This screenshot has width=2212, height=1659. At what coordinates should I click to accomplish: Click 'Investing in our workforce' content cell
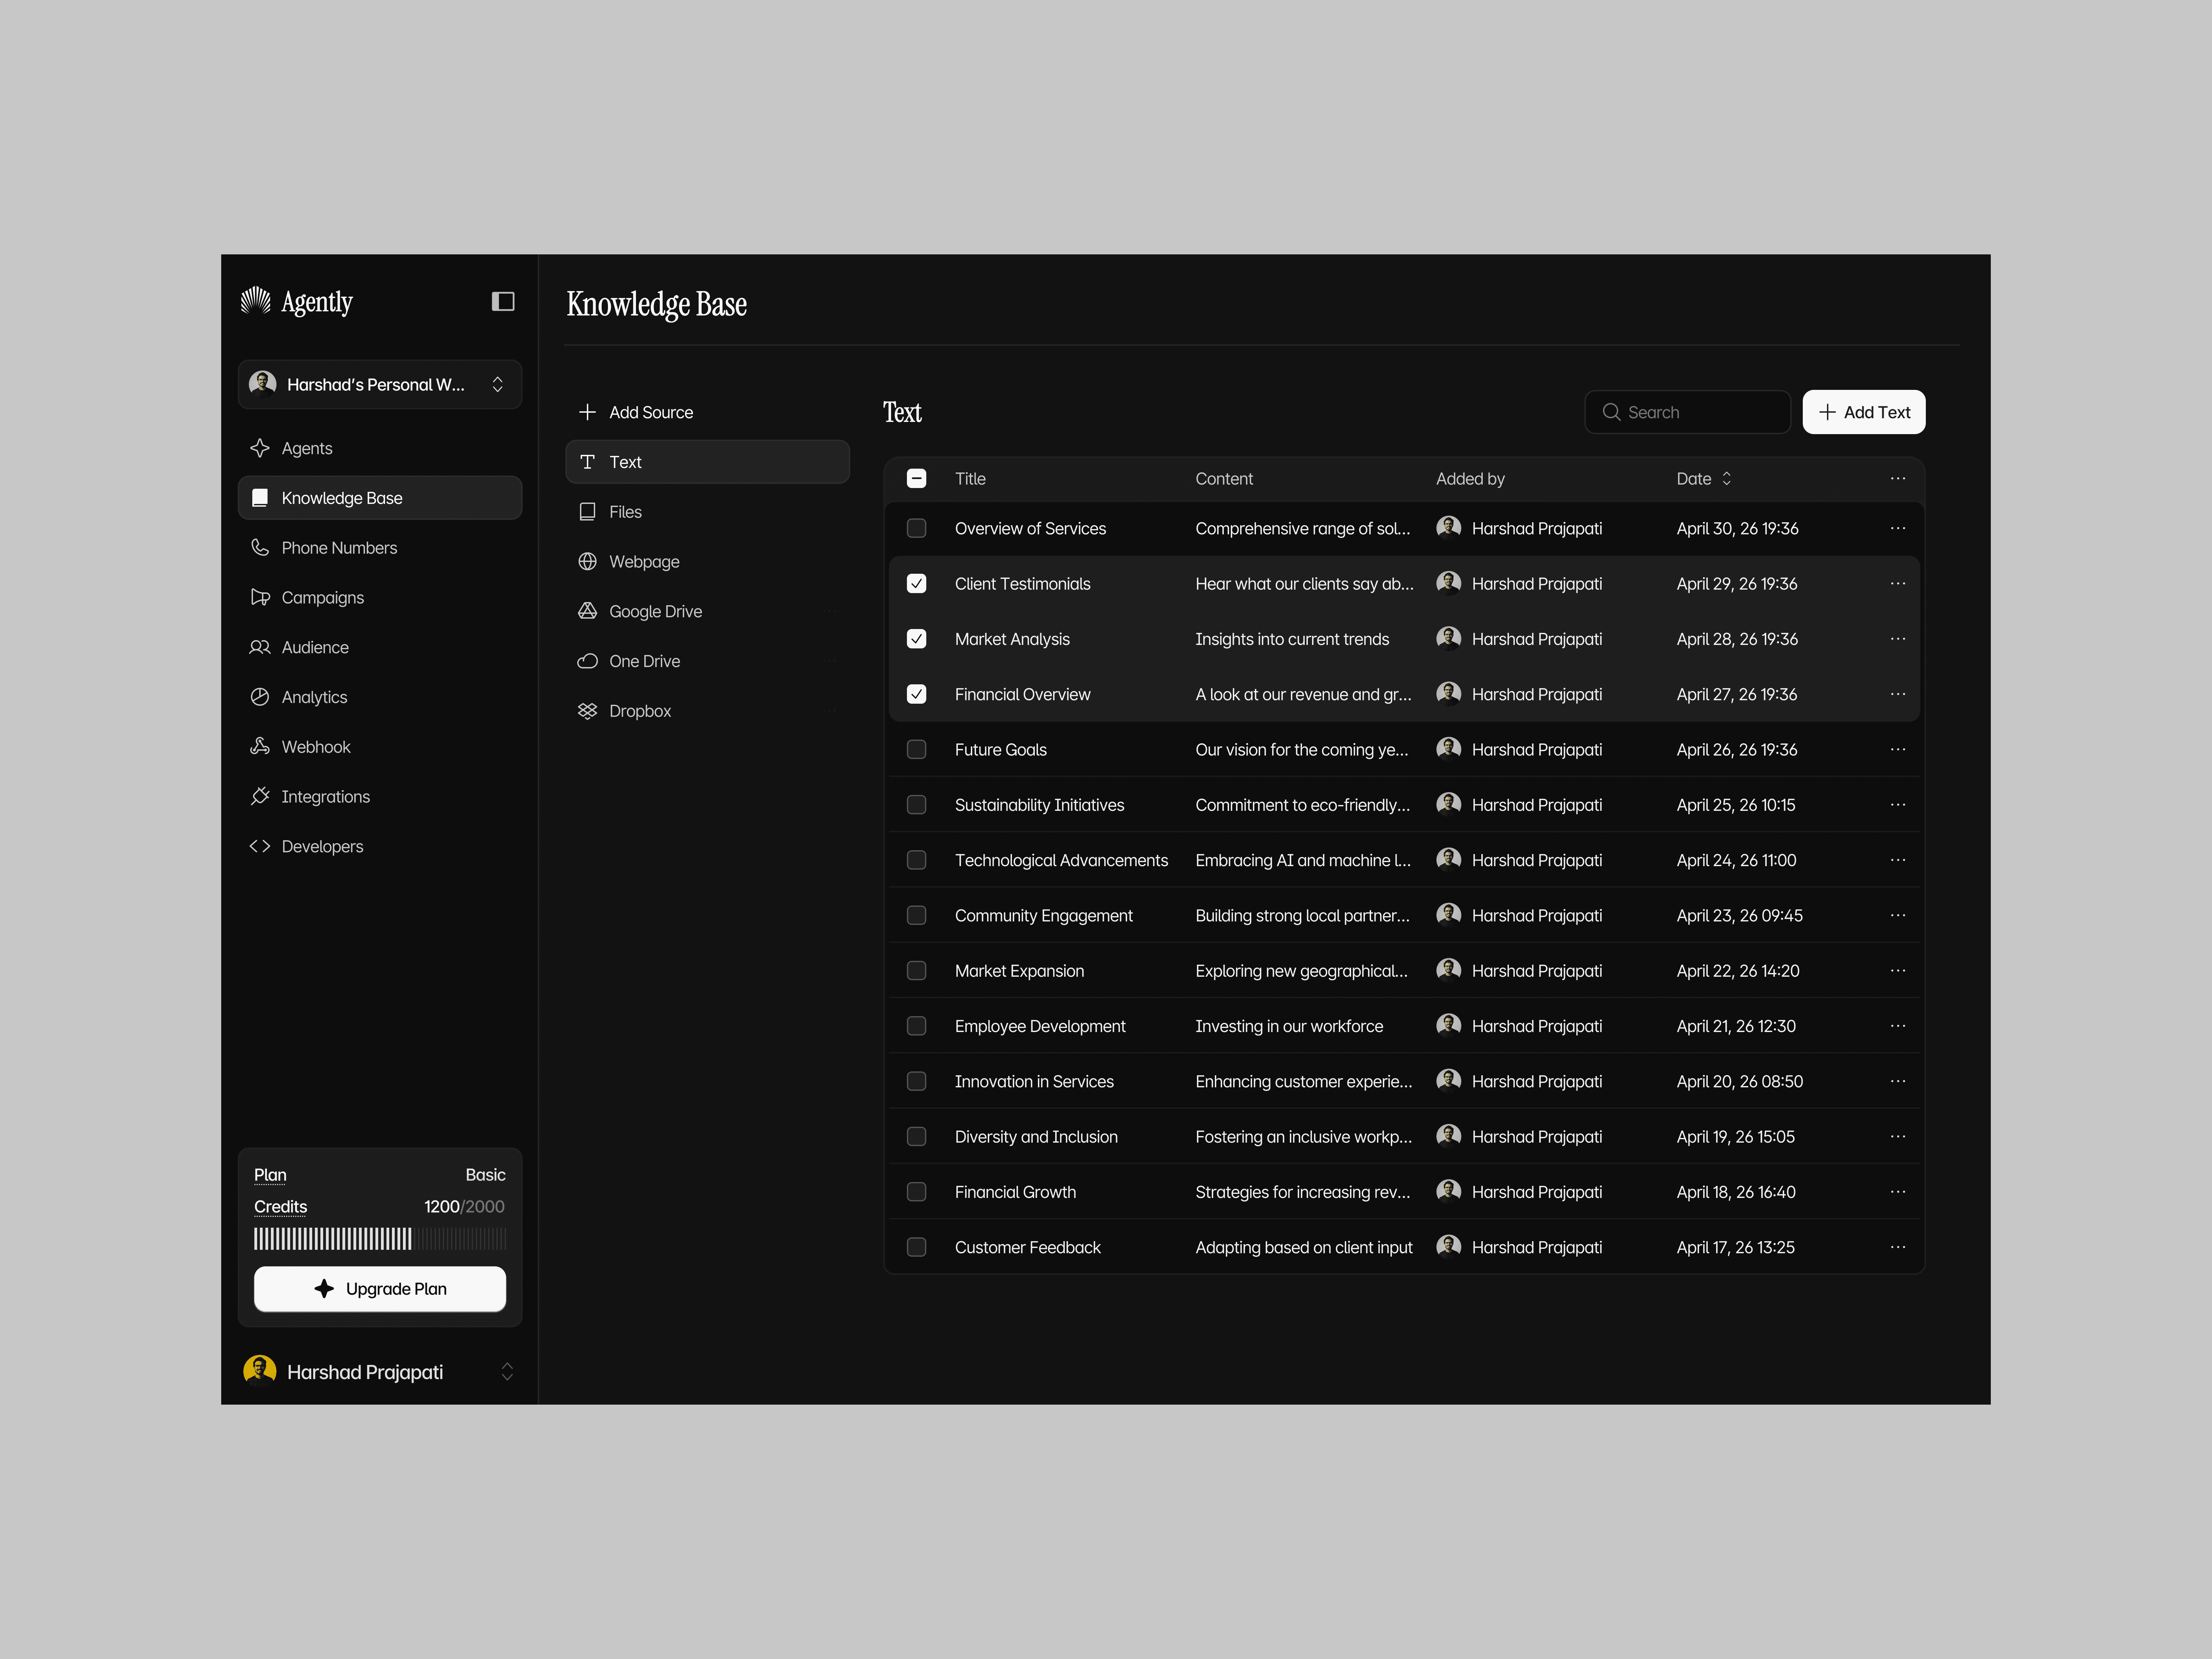point(1289,1026)
